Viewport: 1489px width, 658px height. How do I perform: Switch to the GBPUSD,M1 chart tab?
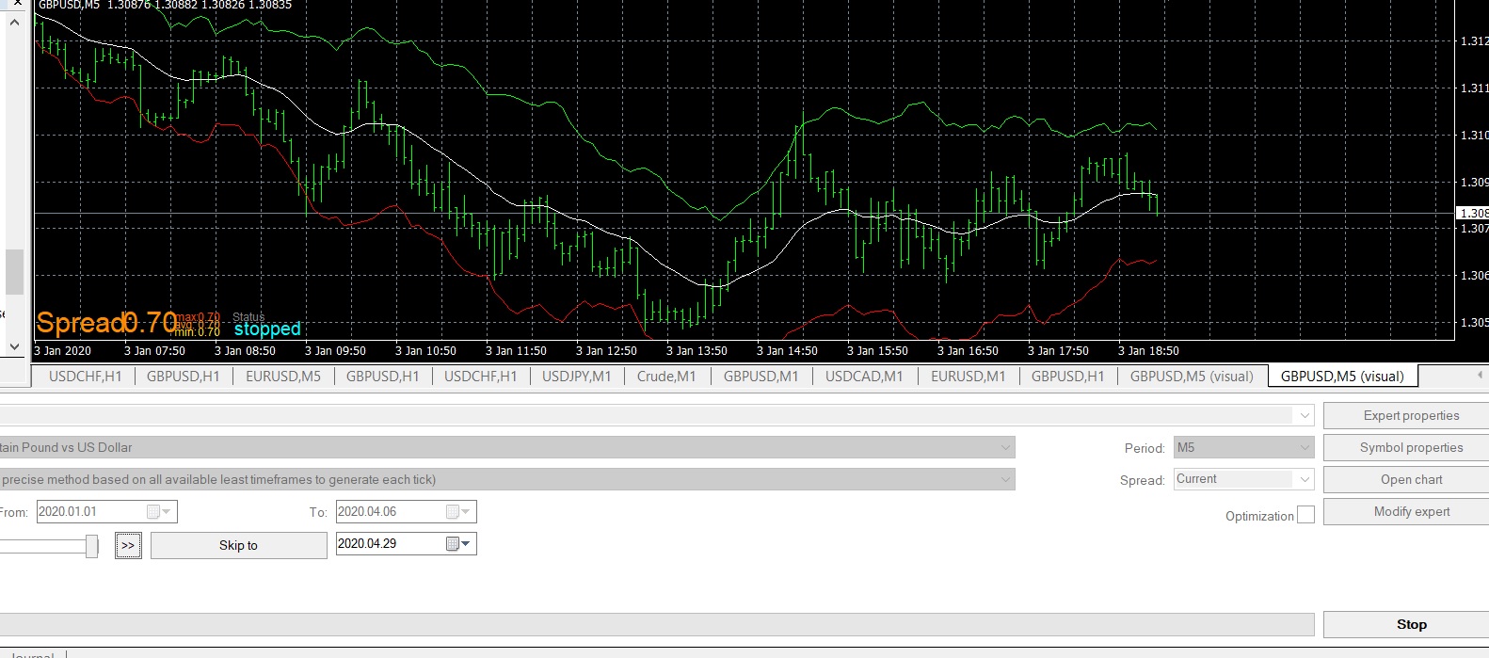pyautogui.click(x=761, y=376)
